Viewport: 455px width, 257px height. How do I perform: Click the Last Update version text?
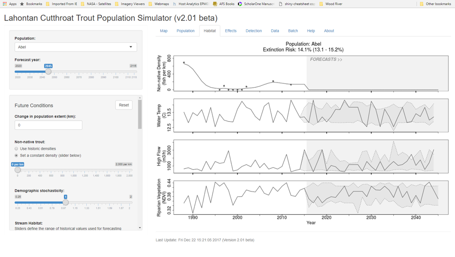pos(205,240)
